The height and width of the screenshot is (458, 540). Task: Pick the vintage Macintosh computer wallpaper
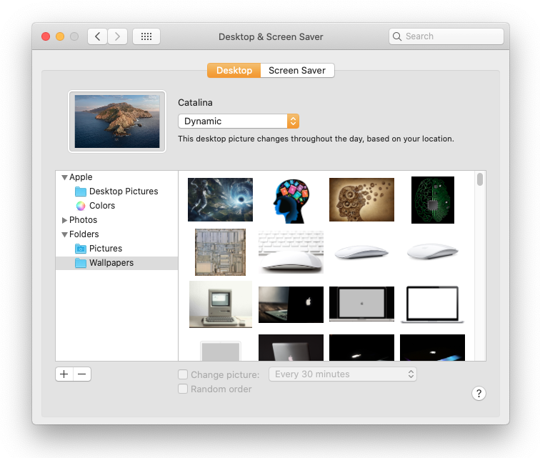tap(220, 304)
